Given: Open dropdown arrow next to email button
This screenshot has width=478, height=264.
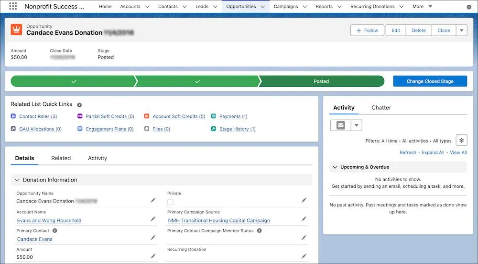Looking at the screenshot, I should 357,125.
